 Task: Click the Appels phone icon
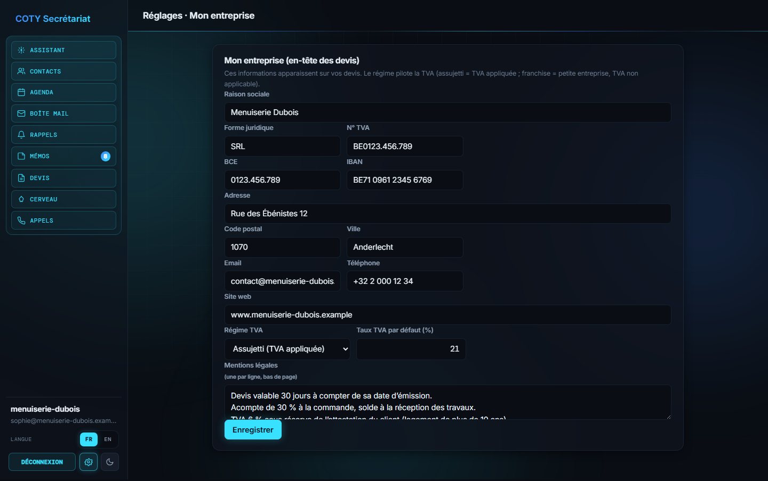21,221
